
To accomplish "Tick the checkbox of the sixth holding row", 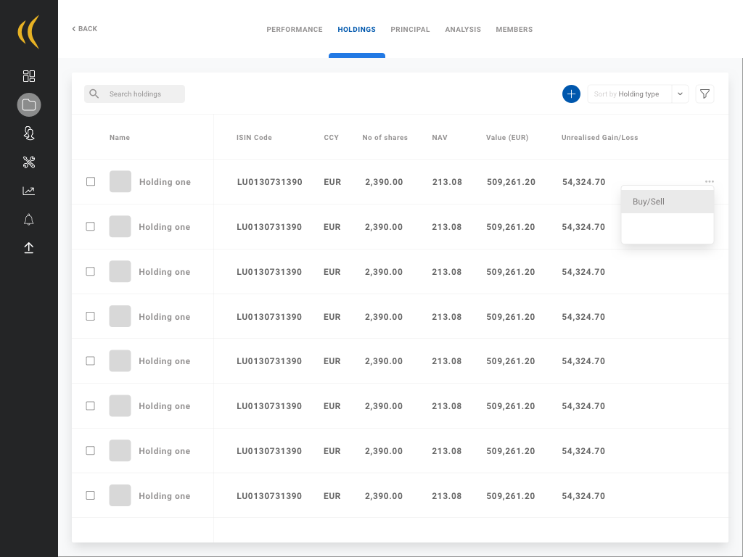I will [x=90, y=406].
